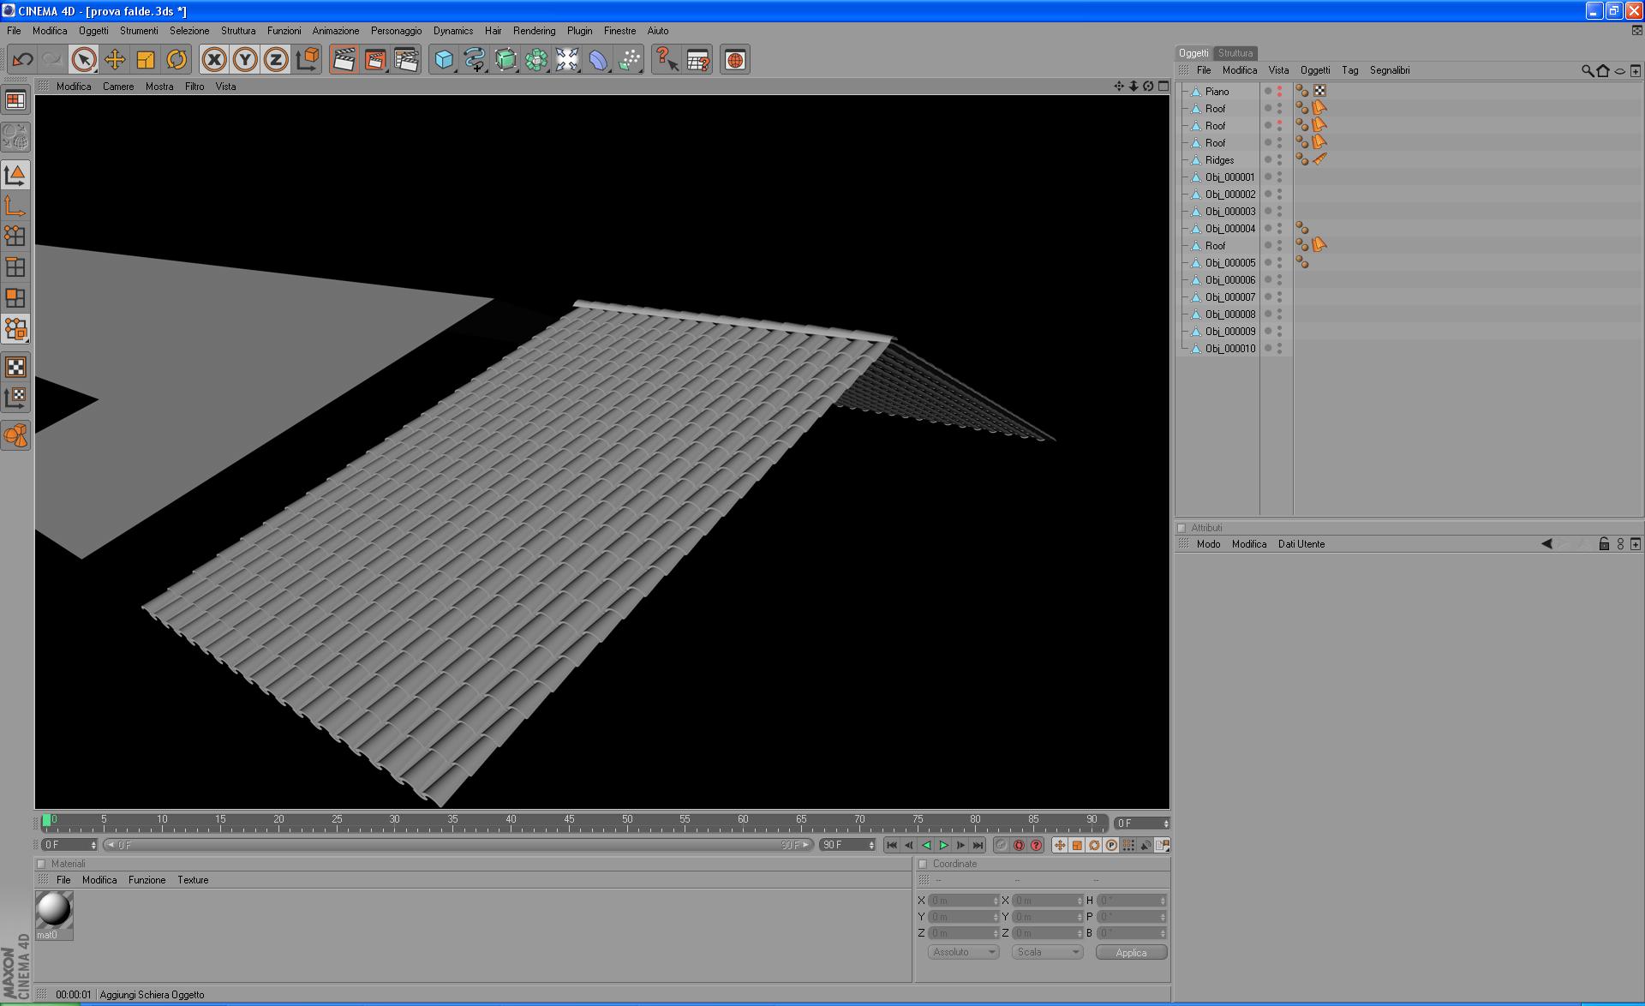1645x1006 pixels.
Task: Expand the Ridges object tree node
Action: (1186, 160)
